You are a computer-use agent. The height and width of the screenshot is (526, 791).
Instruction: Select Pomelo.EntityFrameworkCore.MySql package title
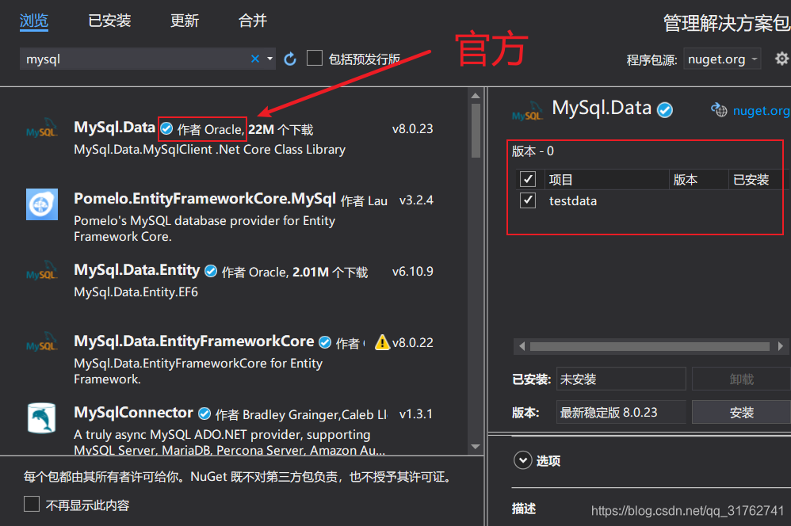pos(204,199)
